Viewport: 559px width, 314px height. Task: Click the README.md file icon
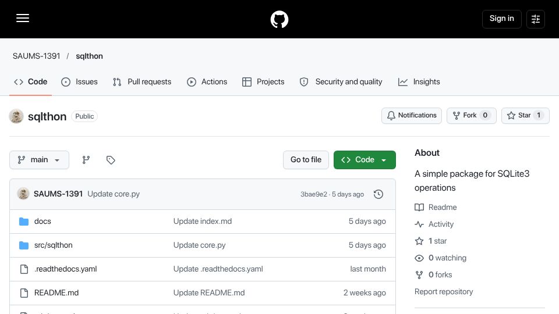click(x=24, y=293)
